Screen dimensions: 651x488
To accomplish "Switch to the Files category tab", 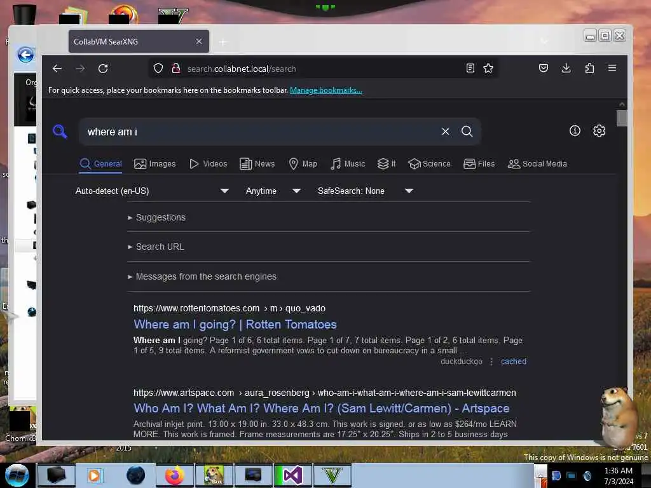I will click(x=479, y=164).
